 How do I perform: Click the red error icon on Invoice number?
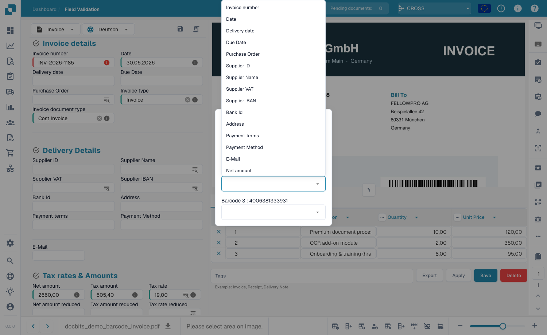(107, 63)
